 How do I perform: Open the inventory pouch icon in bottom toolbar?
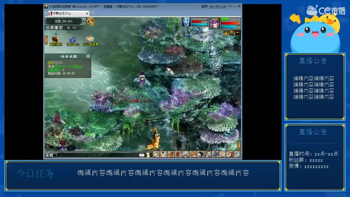click(171, 154)
